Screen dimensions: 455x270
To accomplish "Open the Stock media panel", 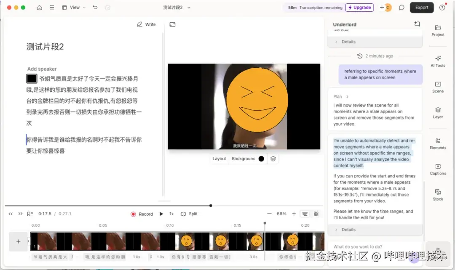I will coord(438,195).
